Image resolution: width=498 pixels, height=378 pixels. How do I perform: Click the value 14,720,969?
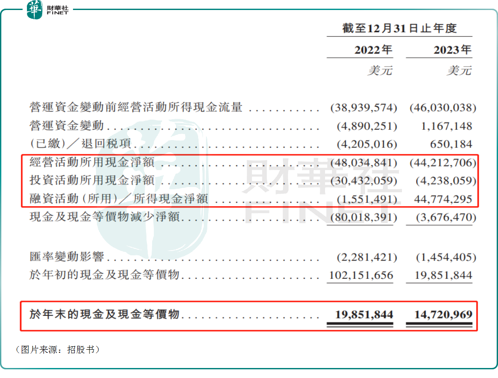443,315
